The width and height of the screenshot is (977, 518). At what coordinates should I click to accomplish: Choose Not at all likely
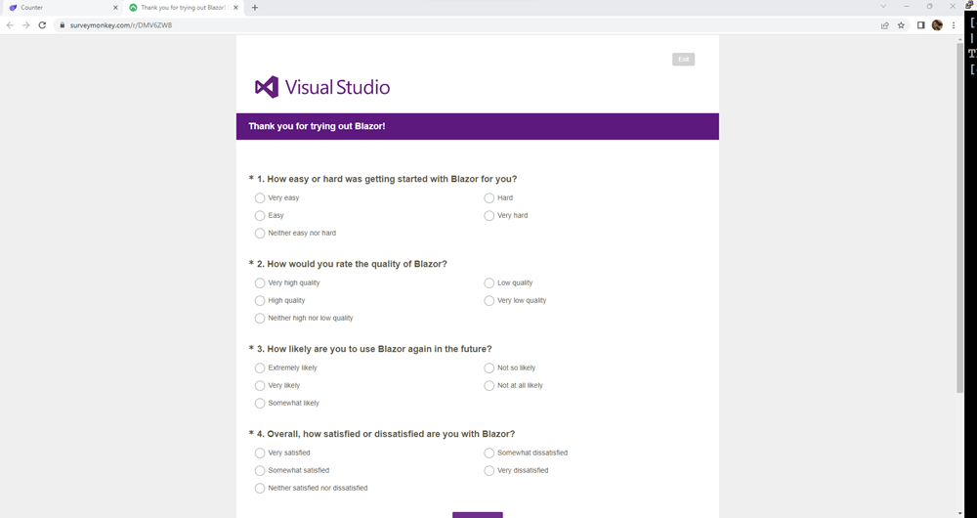pos(489,386)
